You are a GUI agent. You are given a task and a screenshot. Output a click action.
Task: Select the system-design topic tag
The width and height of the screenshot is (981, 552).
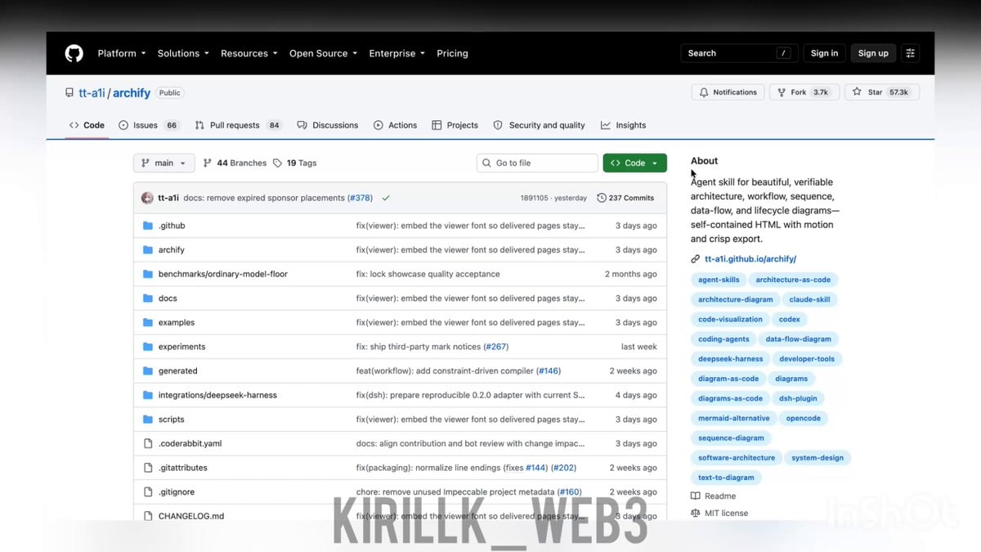click(817, 458)
